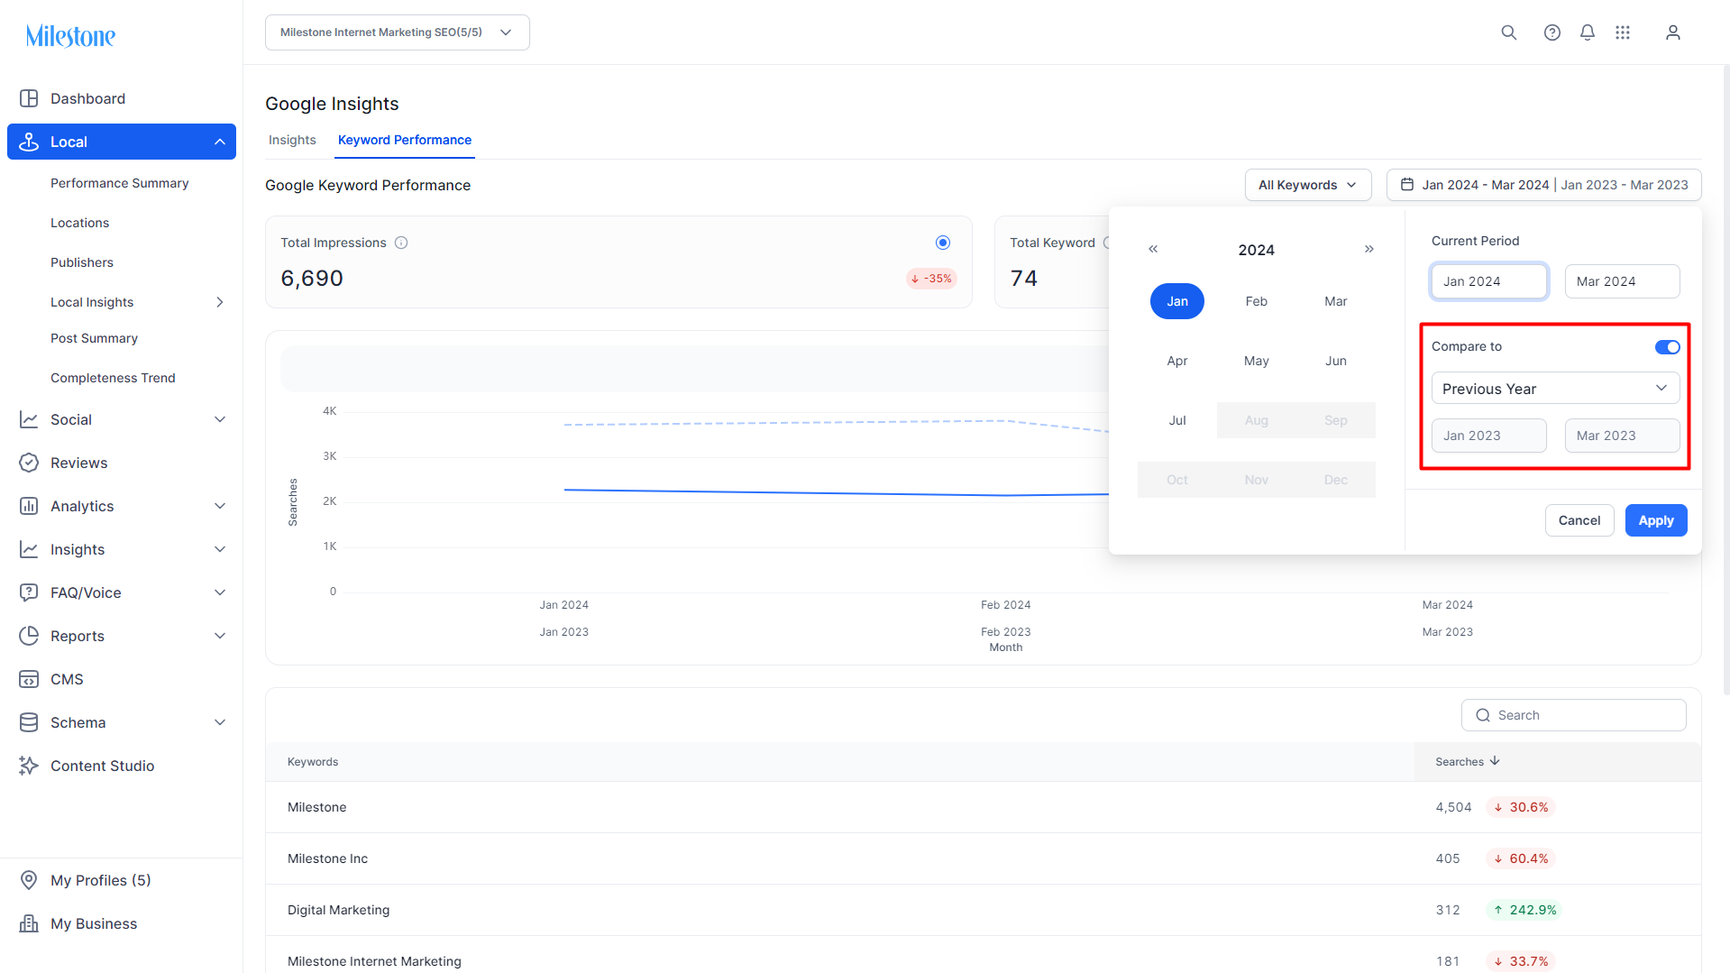
Task: Click the Mar 2024 end date field
Action: coord(1623,281)
